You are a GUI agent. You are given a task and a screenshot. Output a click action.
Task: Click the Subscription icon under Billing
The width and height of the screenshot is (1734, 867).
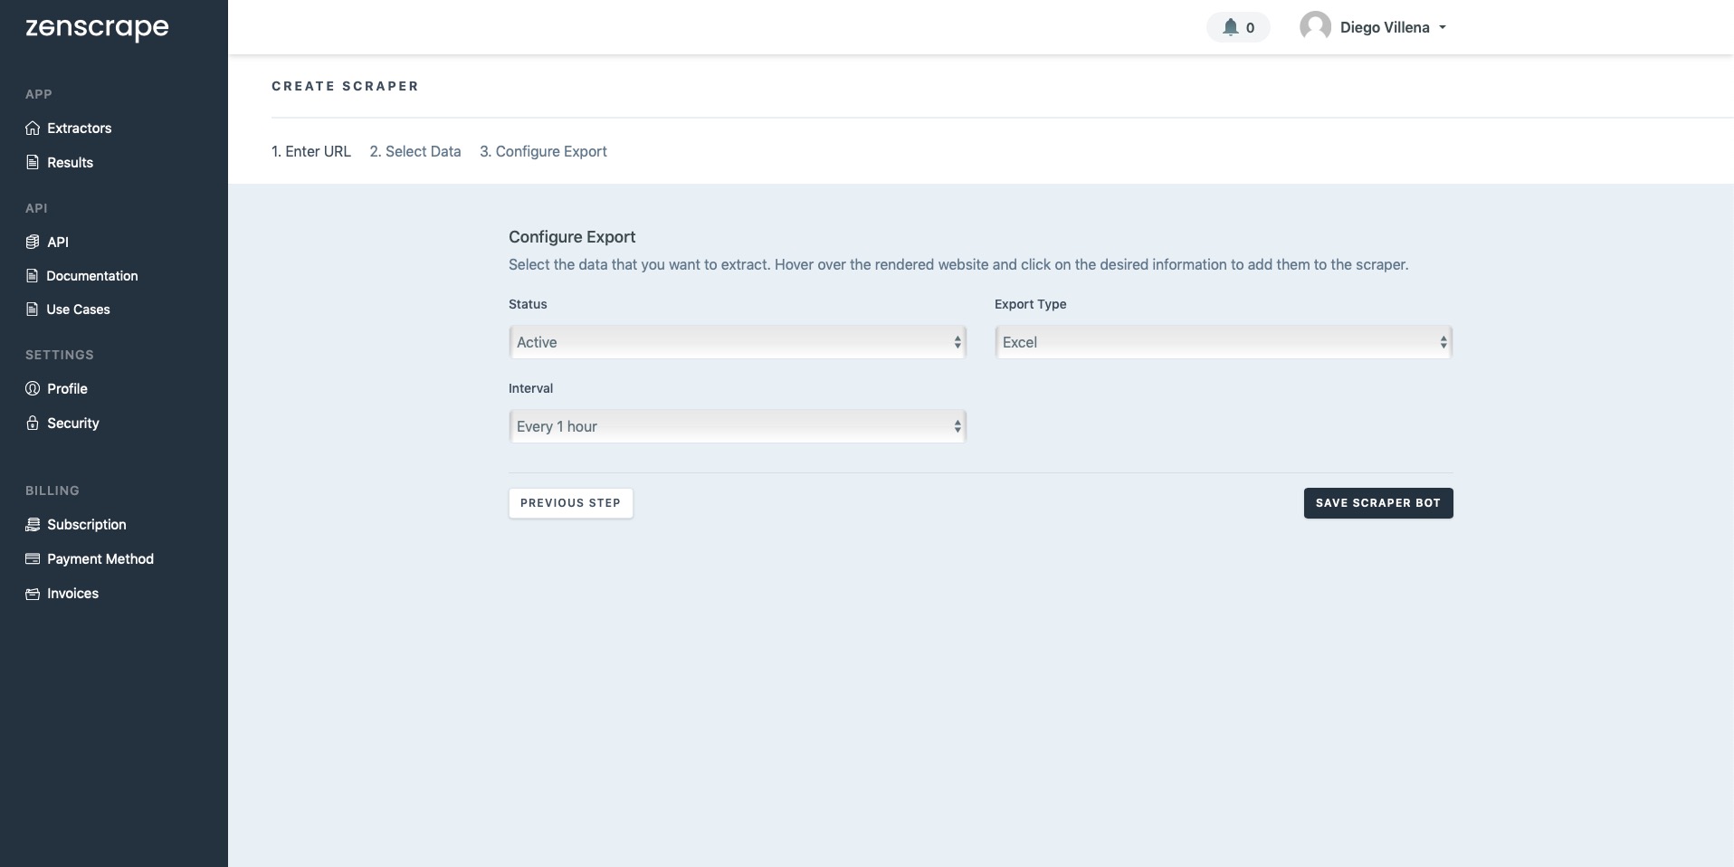click(x=33, y=524)
